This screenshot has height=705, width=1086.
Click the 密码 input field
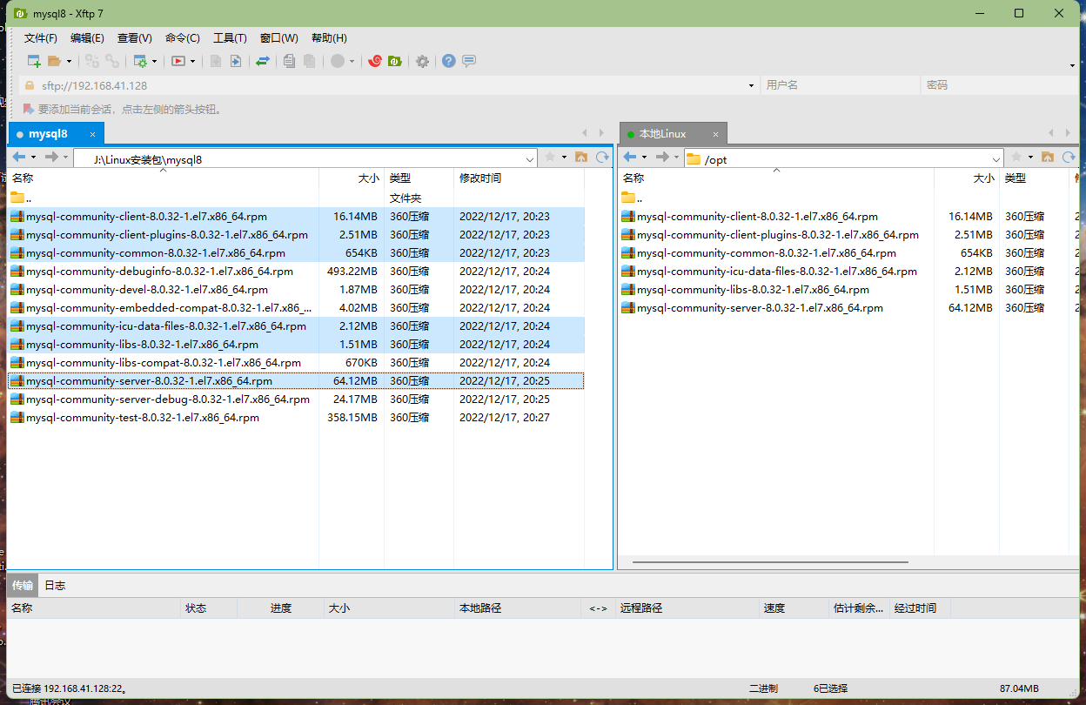point(999,85)
